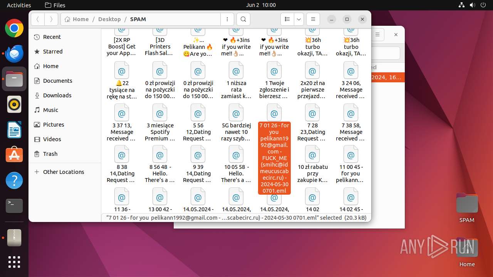The height and width of the screenshot is (277, 493).
Task: Click the SPAM breadcrumb in path bar
Action: pos(138,19)
